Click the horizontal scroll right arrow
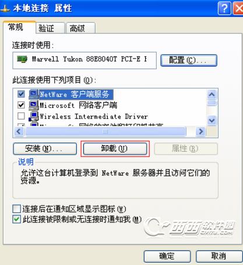The height and width of the screenshot is (265, 243). (201, 131)
